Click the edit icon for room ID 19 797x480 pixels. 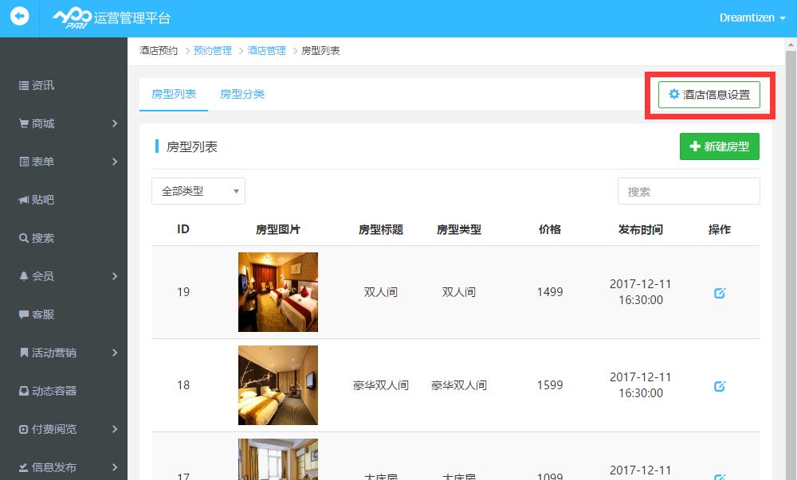(720, 293)
